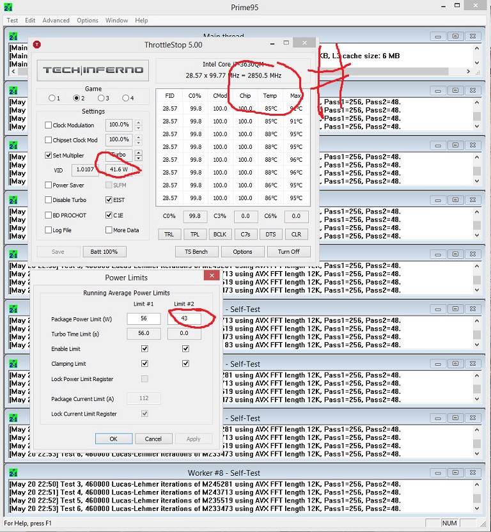Enable the Clock Modulation checkbox
491x532 pixels.
(x=48, y=125)
